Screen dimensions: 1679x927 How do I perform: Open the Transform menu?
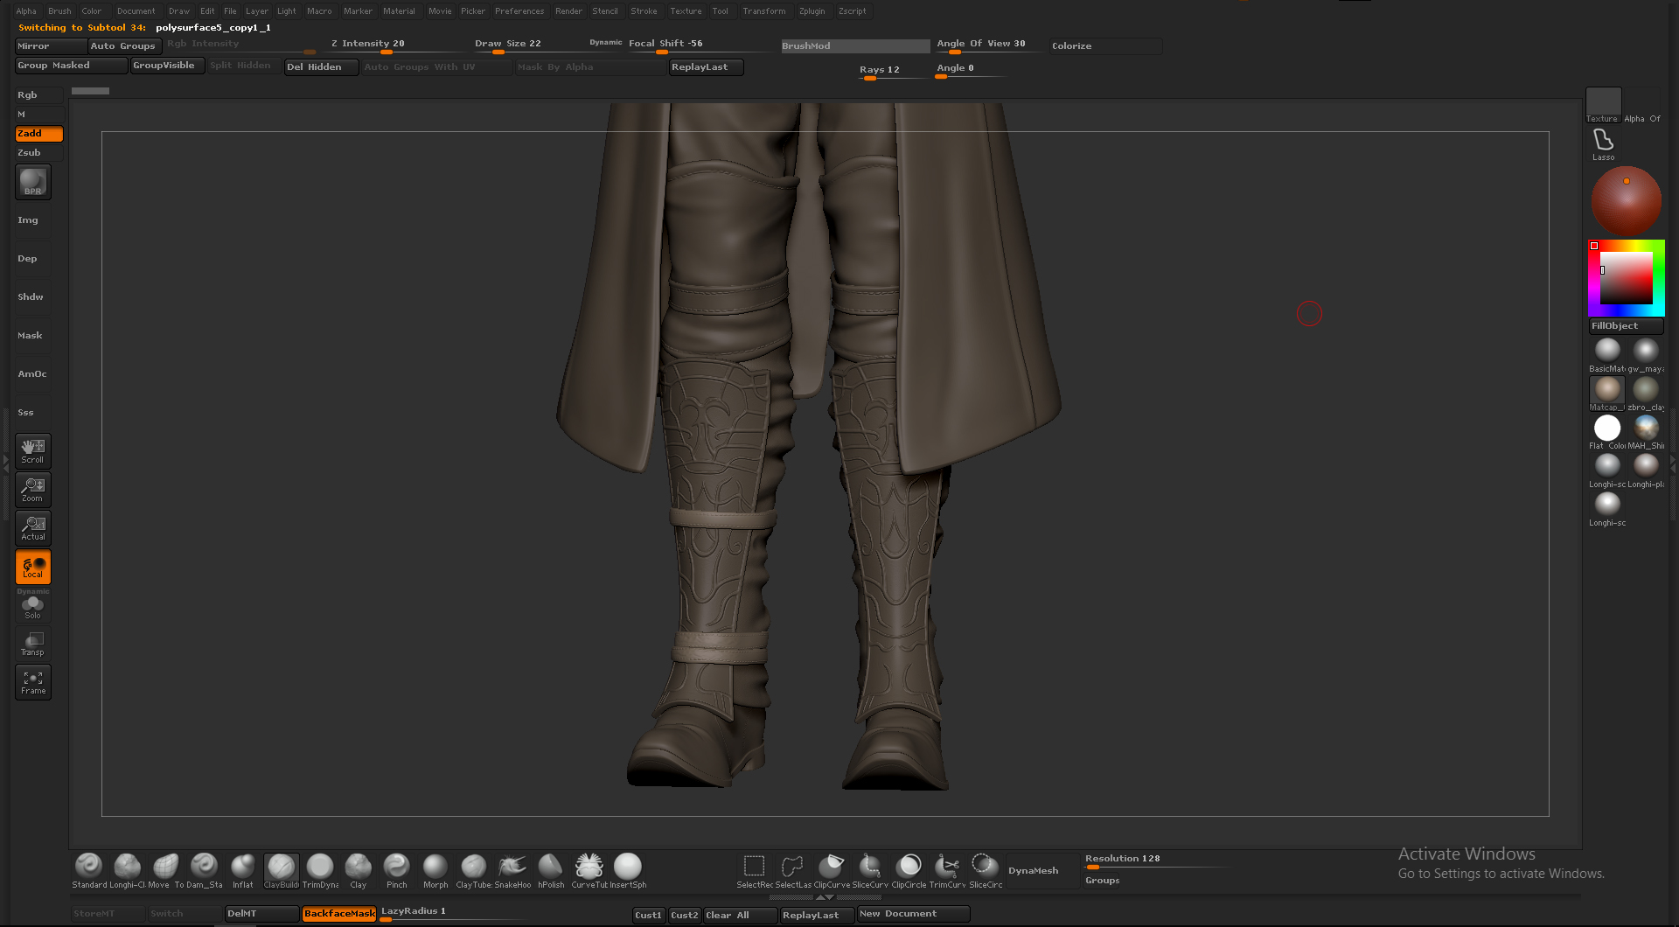[x=763, y=11]
